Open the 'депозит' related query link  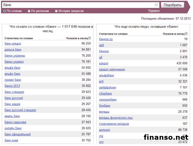[104, 130]
